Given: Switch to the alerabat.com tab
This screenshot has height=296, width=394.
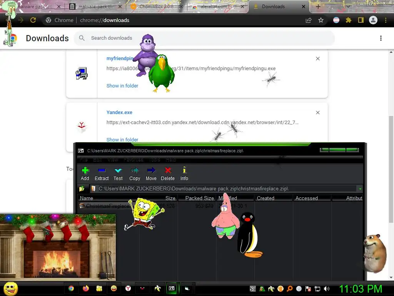Looking at the screenshot, I should click(x=218, y=7).
